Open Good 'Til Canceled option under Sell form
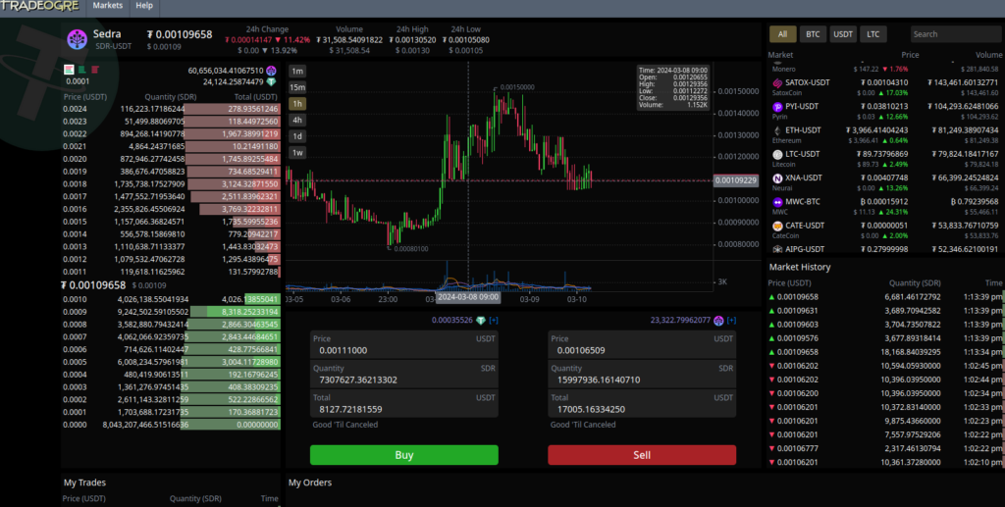Viewport: 1005px width, 507px height. click(583, 425)
